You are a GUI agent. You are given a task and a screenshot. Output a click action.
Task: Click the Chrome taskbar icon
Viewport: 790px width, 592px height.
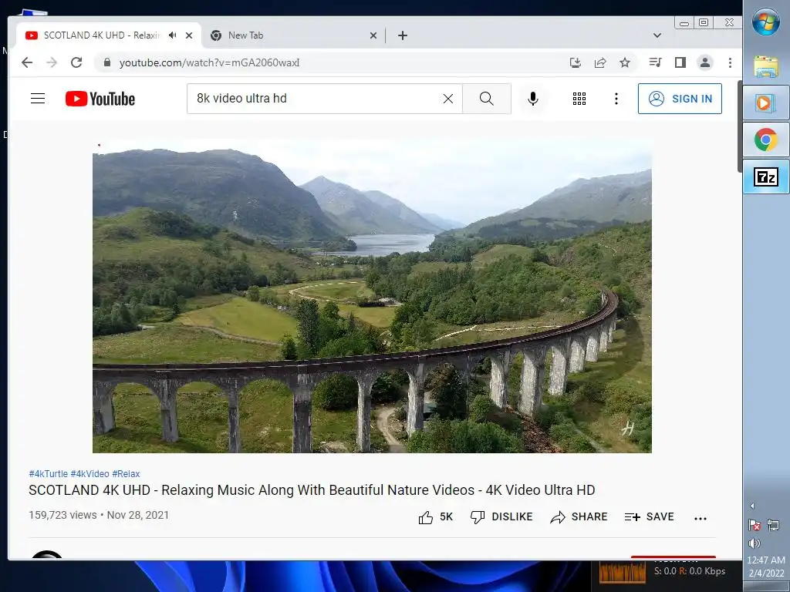pos(766,140)
